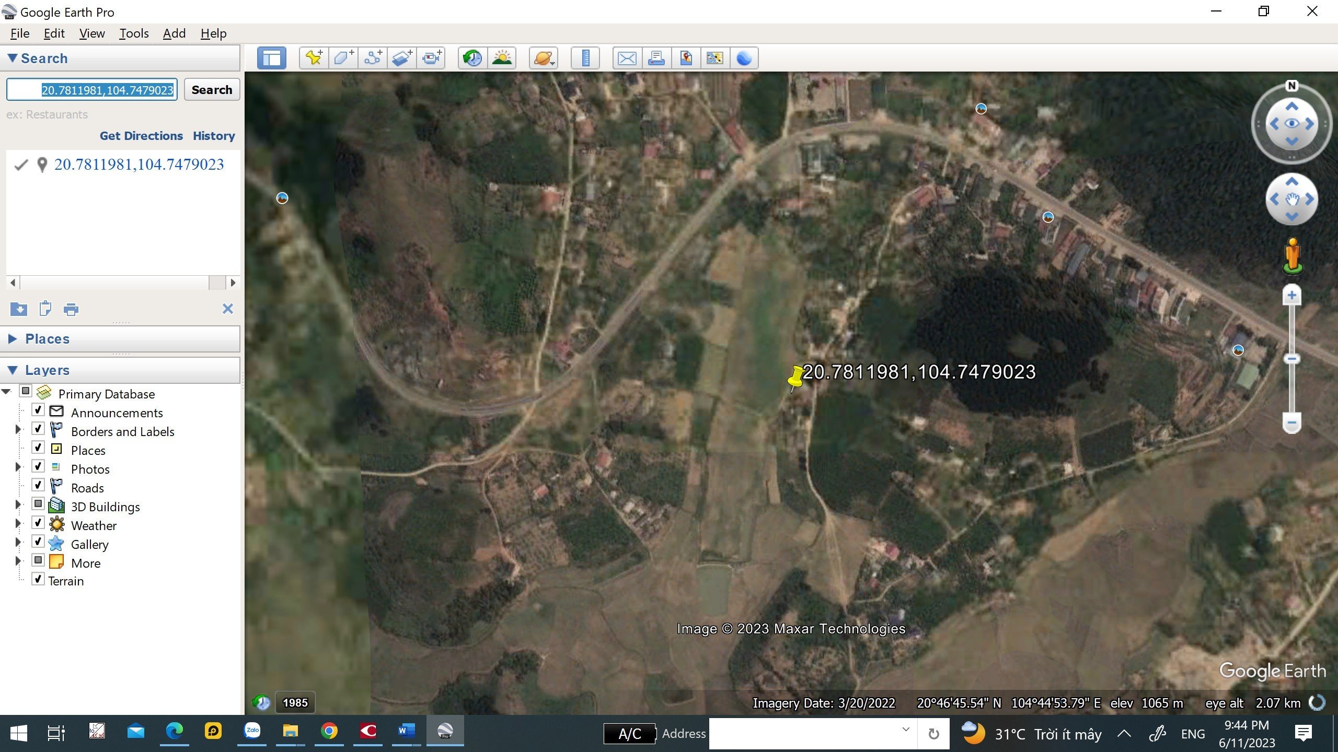Expand the Weather layer node
The width and height of the screenshot is (1338, 752).
coord(18,523)
